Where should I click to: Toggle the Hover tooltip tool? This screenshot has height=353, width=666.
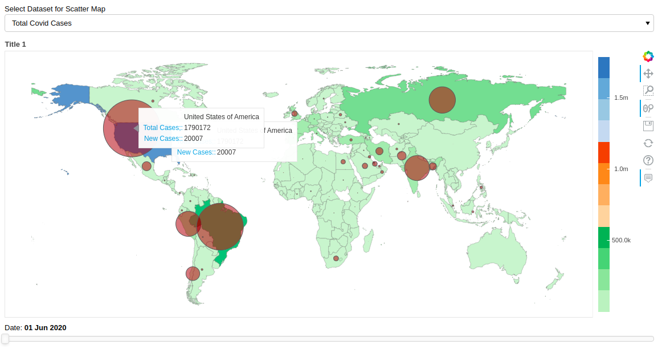coord(648,177)
